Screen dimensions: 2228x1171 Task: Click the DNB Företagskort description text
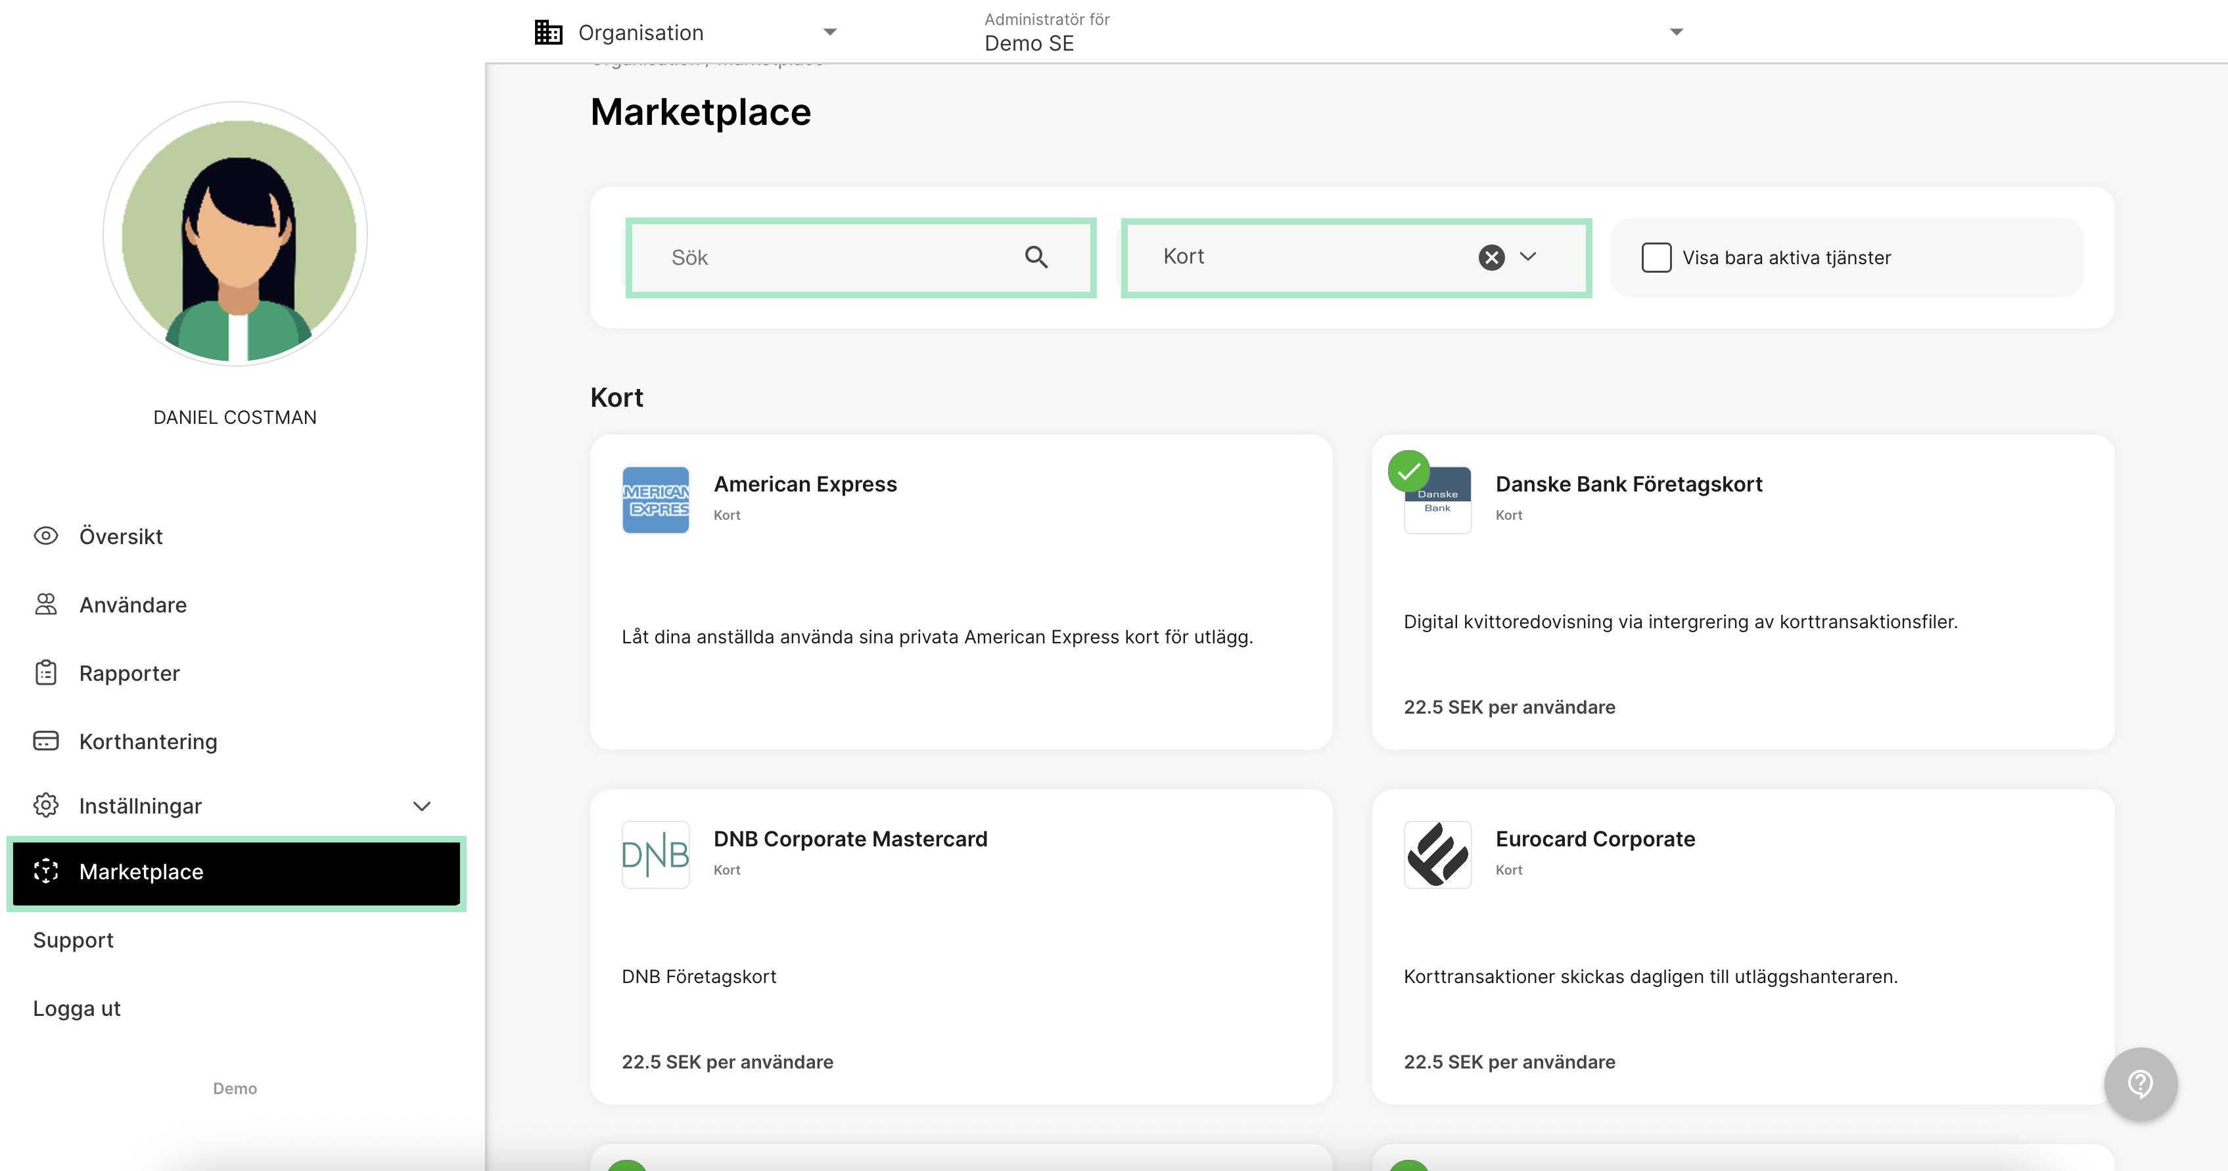699,976
